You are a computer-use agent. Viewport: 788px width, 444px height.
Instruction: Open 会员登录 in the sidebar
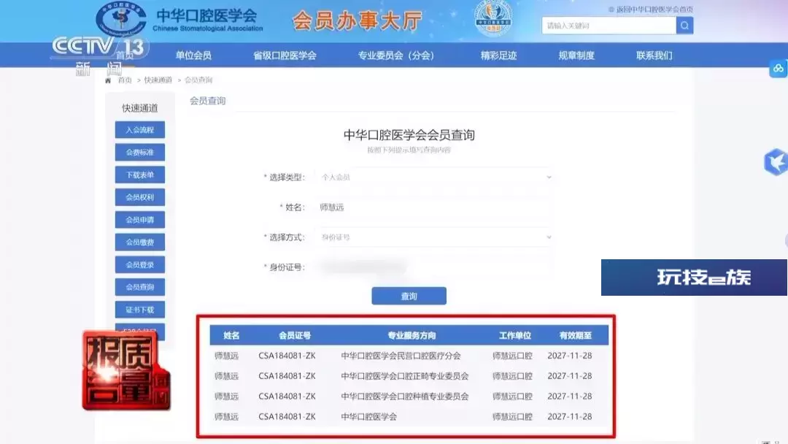click(x=139, y=264)
